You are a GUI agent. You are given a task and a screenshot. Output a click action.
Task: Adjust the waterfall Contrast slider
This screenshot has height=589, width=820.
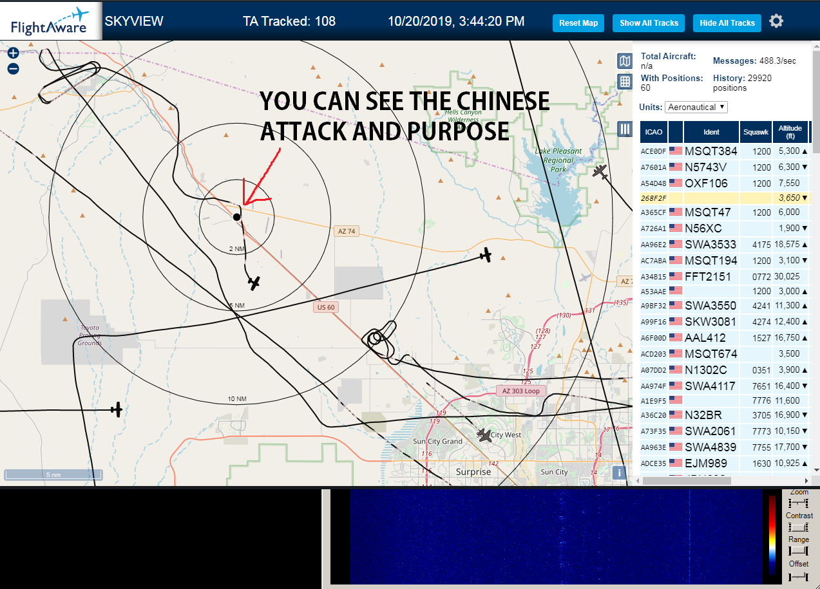click(799, 527)
